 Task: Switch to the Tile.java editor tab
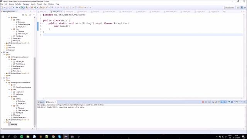[95, 12]
